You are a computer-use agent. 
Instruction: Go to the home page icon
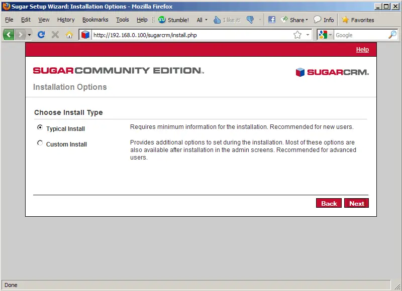[x=69, y=35]
